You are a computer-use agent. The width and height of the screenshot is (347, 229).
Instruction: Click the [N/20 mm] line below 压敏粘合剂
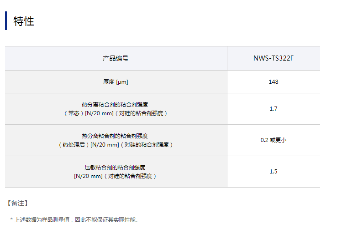click(115, 176)
